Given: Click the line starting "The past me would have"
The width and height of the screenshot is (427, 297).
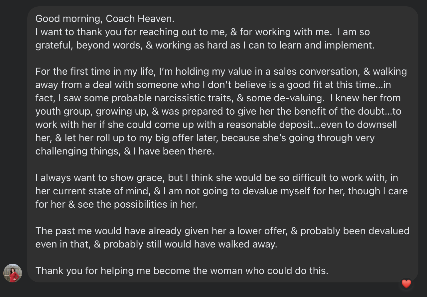Looking at the screenshot, I should click(222, 231).
